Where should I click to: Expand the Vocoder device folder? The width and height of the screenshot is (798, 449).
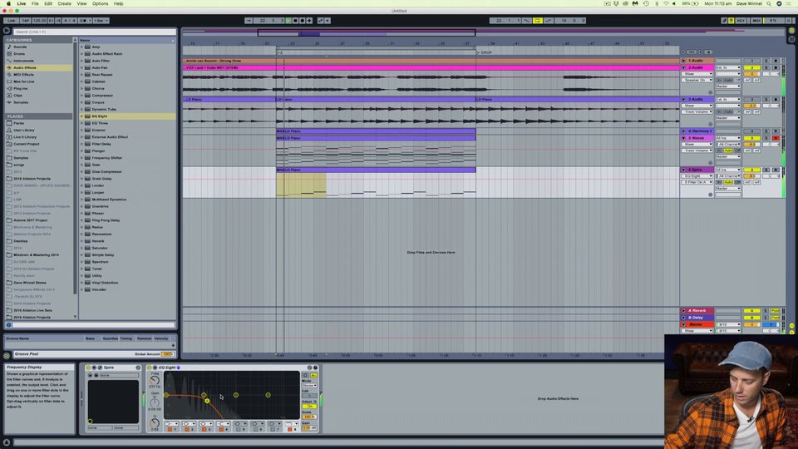pos(81,289)
